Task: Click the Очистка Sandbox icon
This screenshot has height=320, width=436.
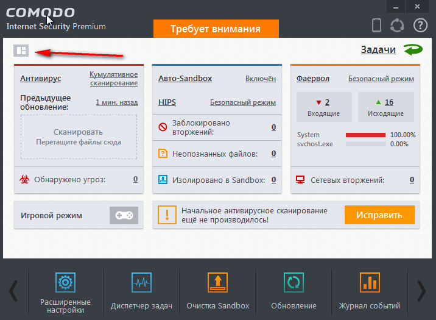Action: [x=217, y=283]
